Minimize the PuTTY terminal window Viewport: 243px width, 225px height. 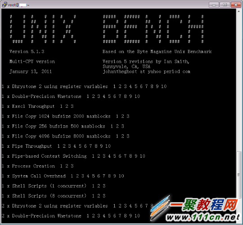tap(214, 5)
